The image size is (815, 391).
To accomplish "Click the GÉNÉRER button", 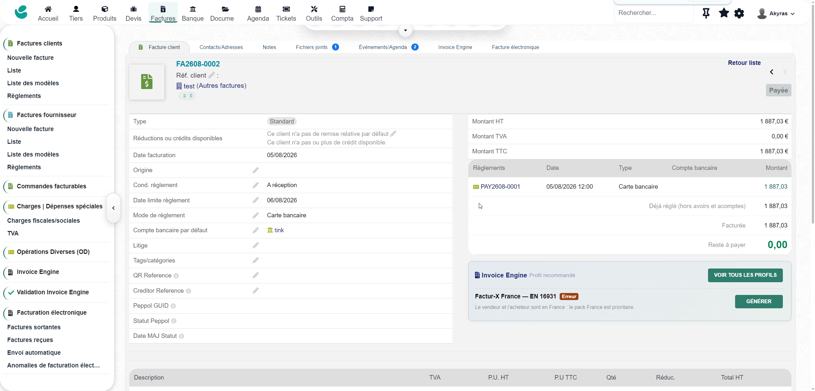I will point(759,301).
